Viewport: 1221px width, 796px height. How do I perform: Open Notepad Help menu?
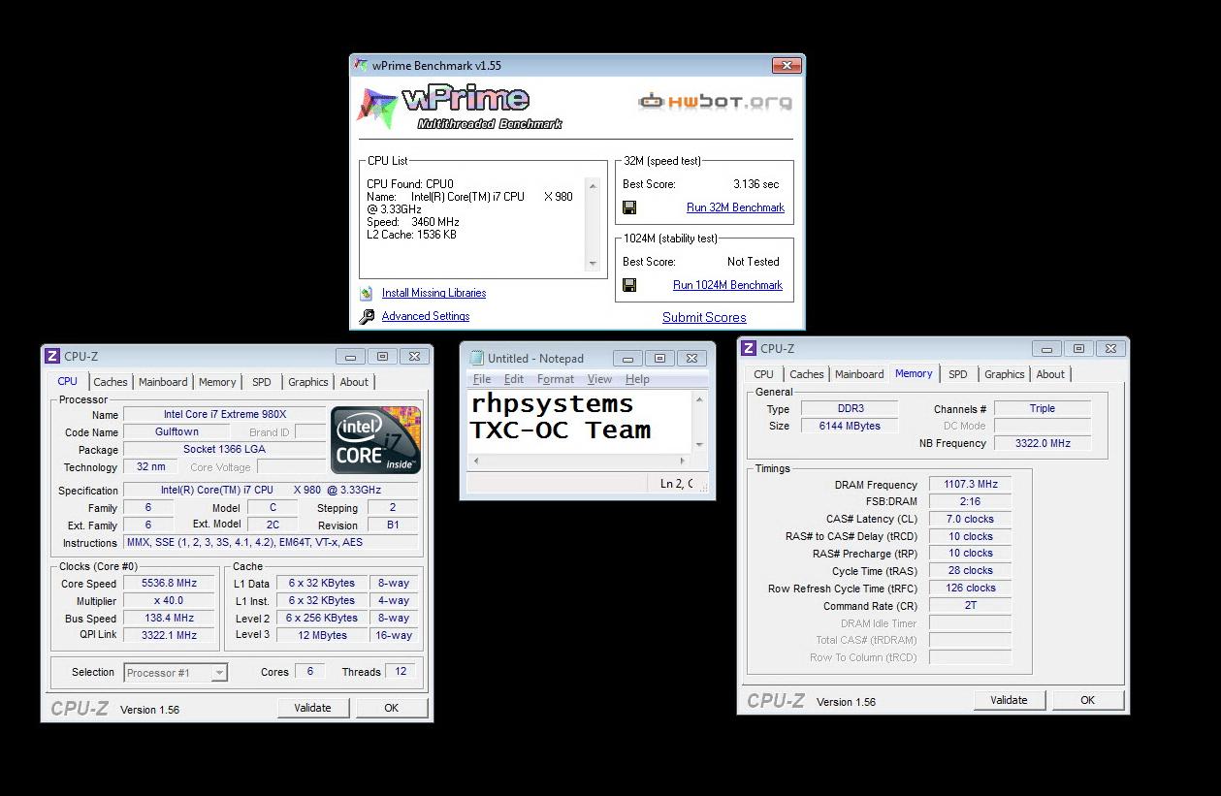(637, 379)
